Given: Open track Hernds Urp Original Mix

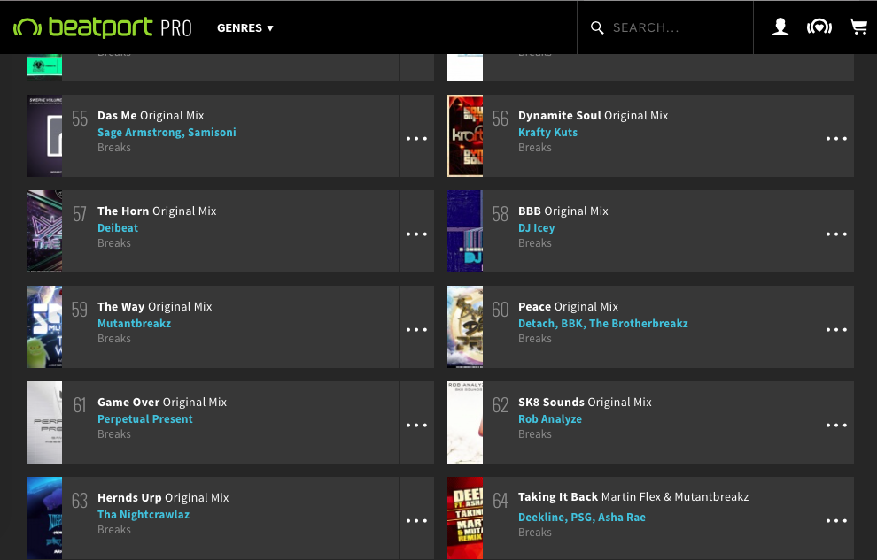Looking at the screenshot, I should (163, 497).
